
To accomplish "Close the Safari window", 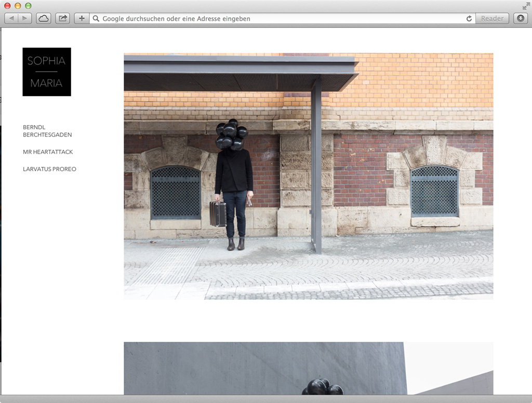I will 7,6.
